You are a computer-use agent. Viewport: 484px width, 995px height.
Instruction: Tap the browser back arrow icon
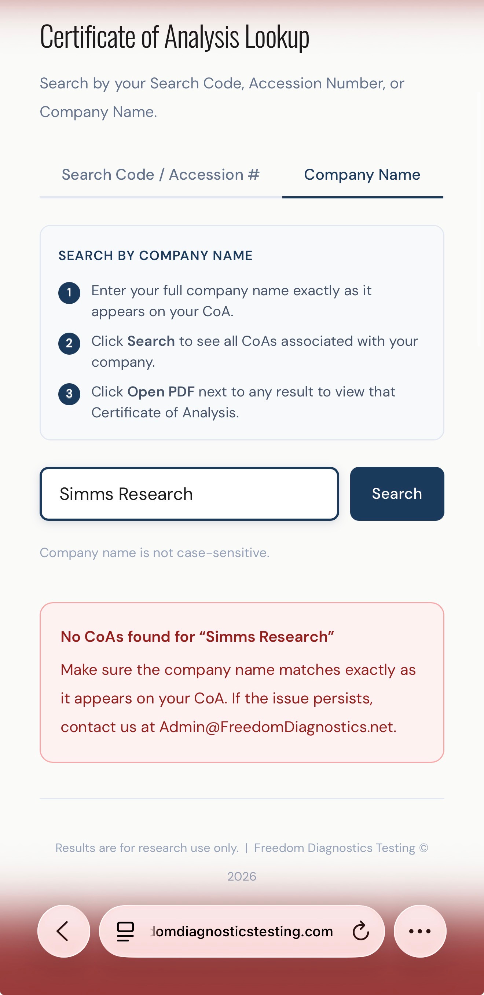63,931
